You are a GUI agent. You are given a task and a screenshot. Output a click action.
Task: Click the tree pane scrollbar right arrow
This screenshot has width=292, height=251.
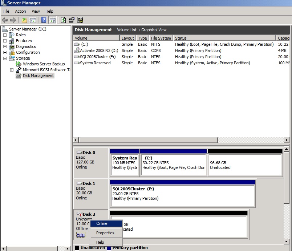pos(68,248)
